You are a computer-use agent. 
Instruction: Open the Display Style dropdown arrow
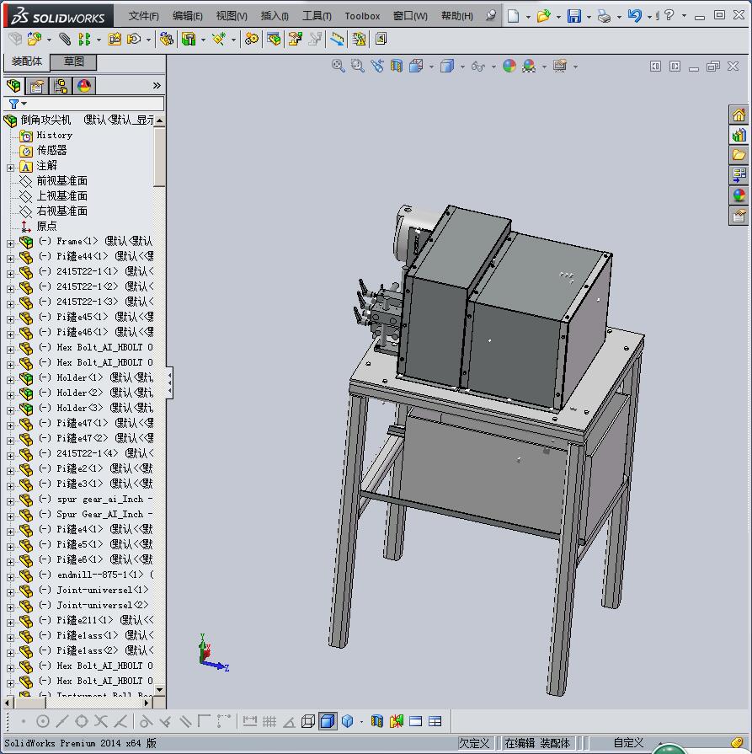(x=462, y=67)
